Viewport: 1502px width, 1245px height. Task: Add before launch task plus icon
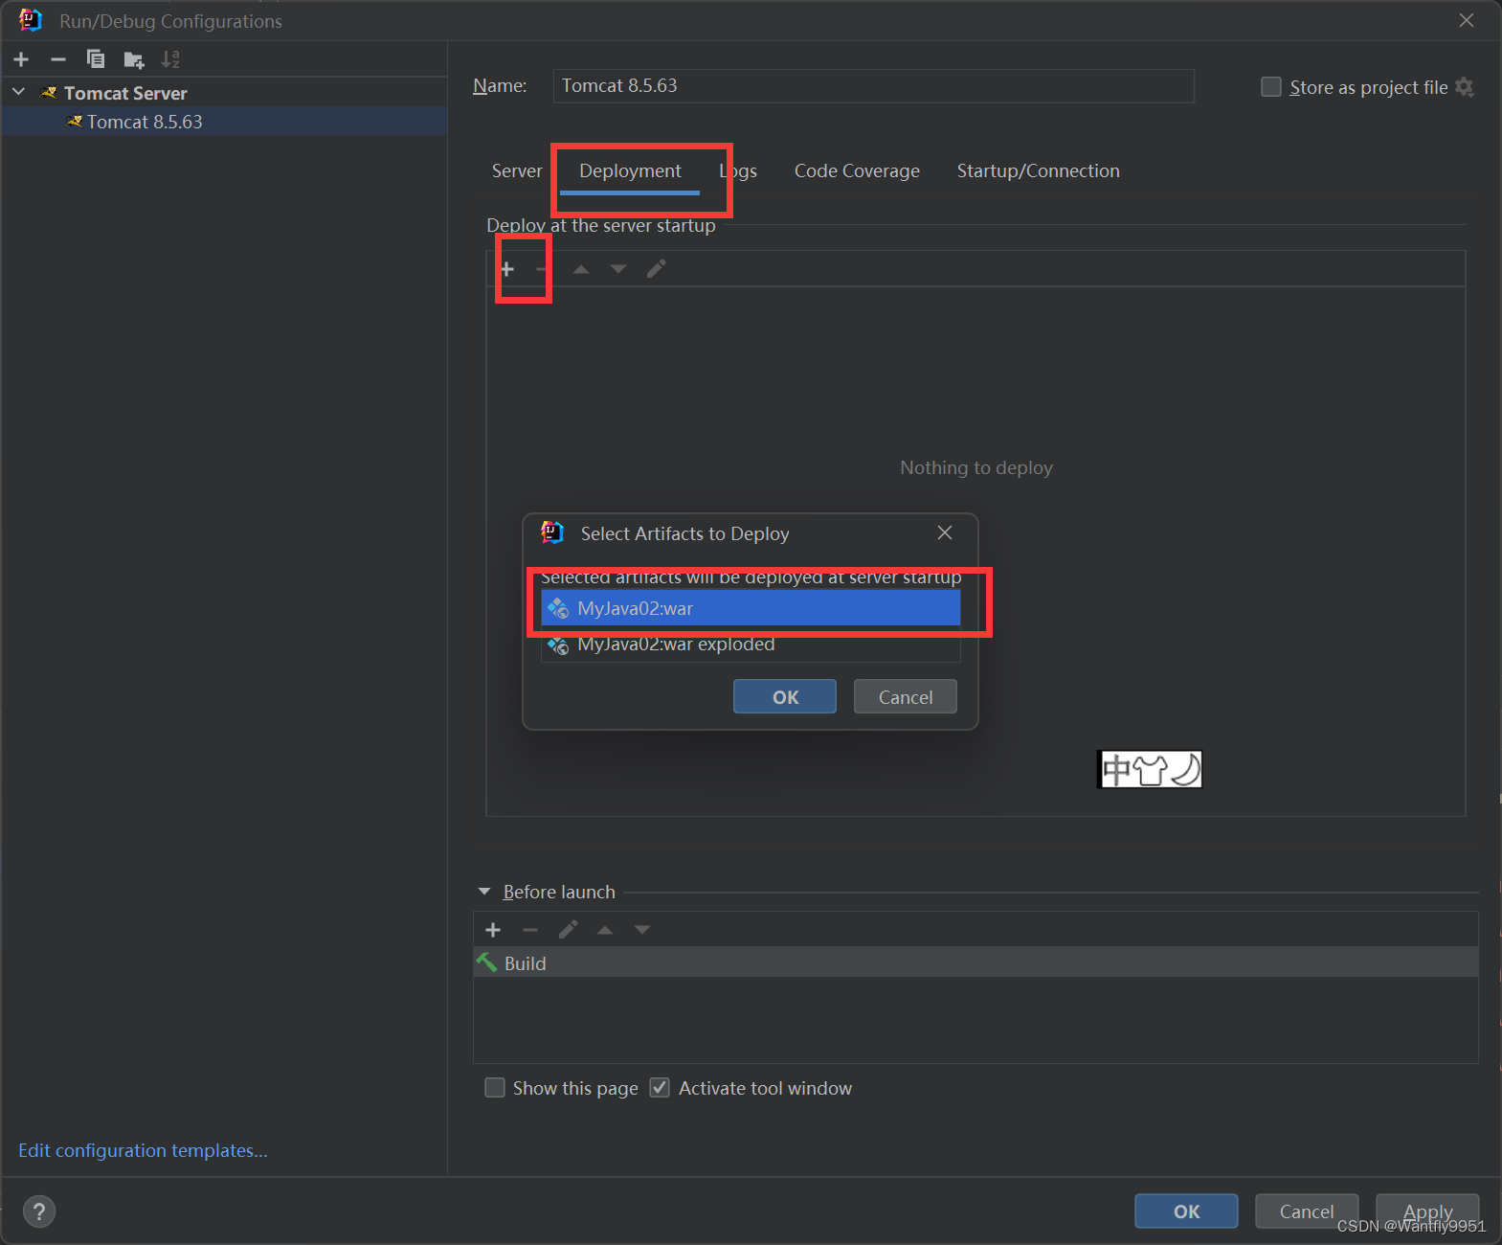(x=493, y=930)
